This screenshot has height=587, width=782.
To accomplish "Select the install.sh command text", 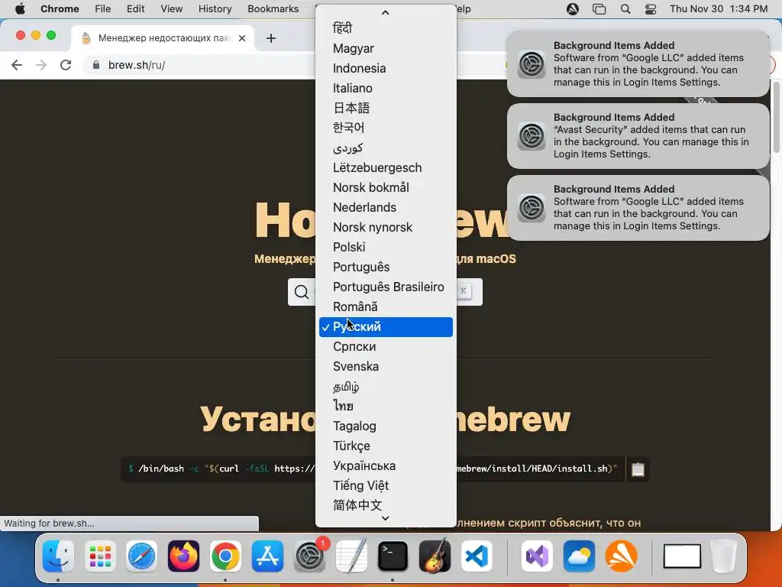I will coord(373,469).
